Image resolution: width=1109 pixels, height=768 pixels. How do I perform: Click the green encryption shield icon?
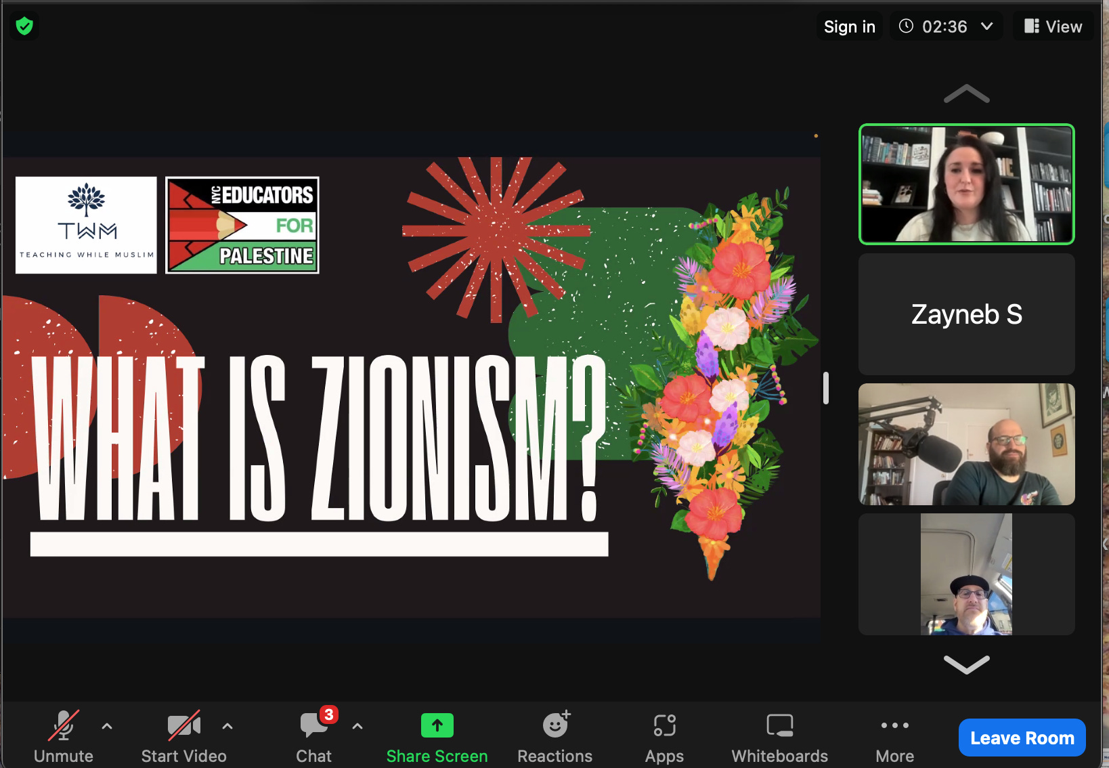24,26
